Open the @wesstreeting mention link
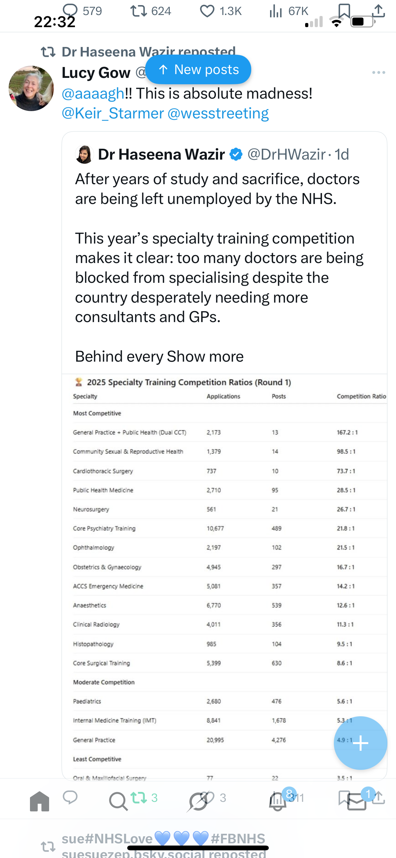This screenshot has height=858, width=396. coord(218,114)
